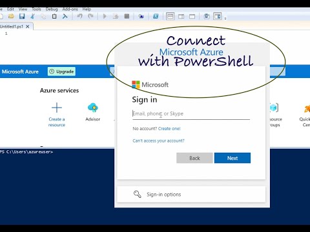Show Script Pane Top layout icon
Image resolution: width=310 pixels, height=232 pixels.
(x=170, y=16)
